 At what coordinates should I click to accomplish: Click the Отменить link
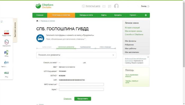(x=67, y=99)
